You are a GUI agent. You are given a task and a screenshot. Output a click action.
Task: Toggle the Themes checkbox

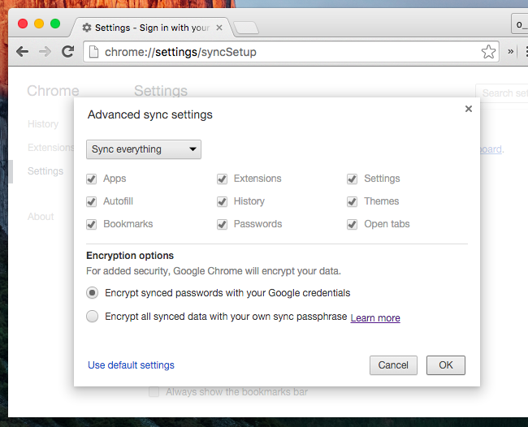tap(353, 201)
